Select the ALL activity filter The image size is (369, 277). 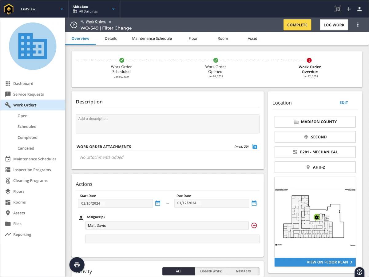point(178,271)
